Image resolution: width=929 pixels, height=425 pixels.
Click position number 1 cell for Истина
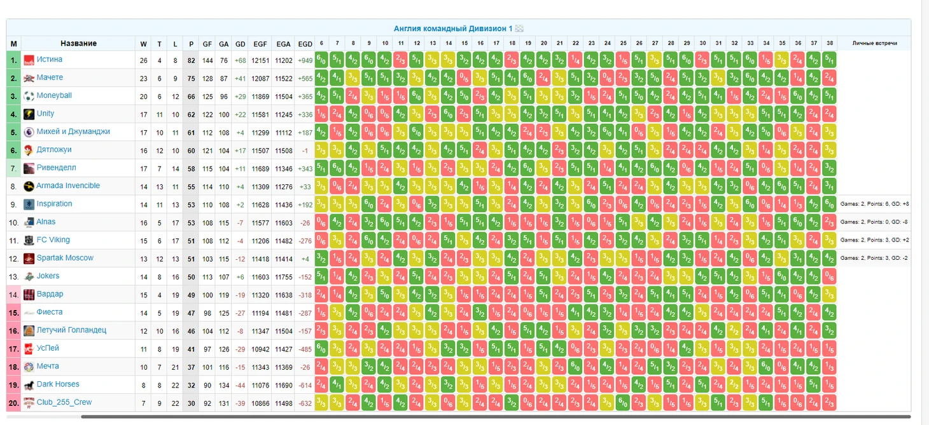pos(14,60)
